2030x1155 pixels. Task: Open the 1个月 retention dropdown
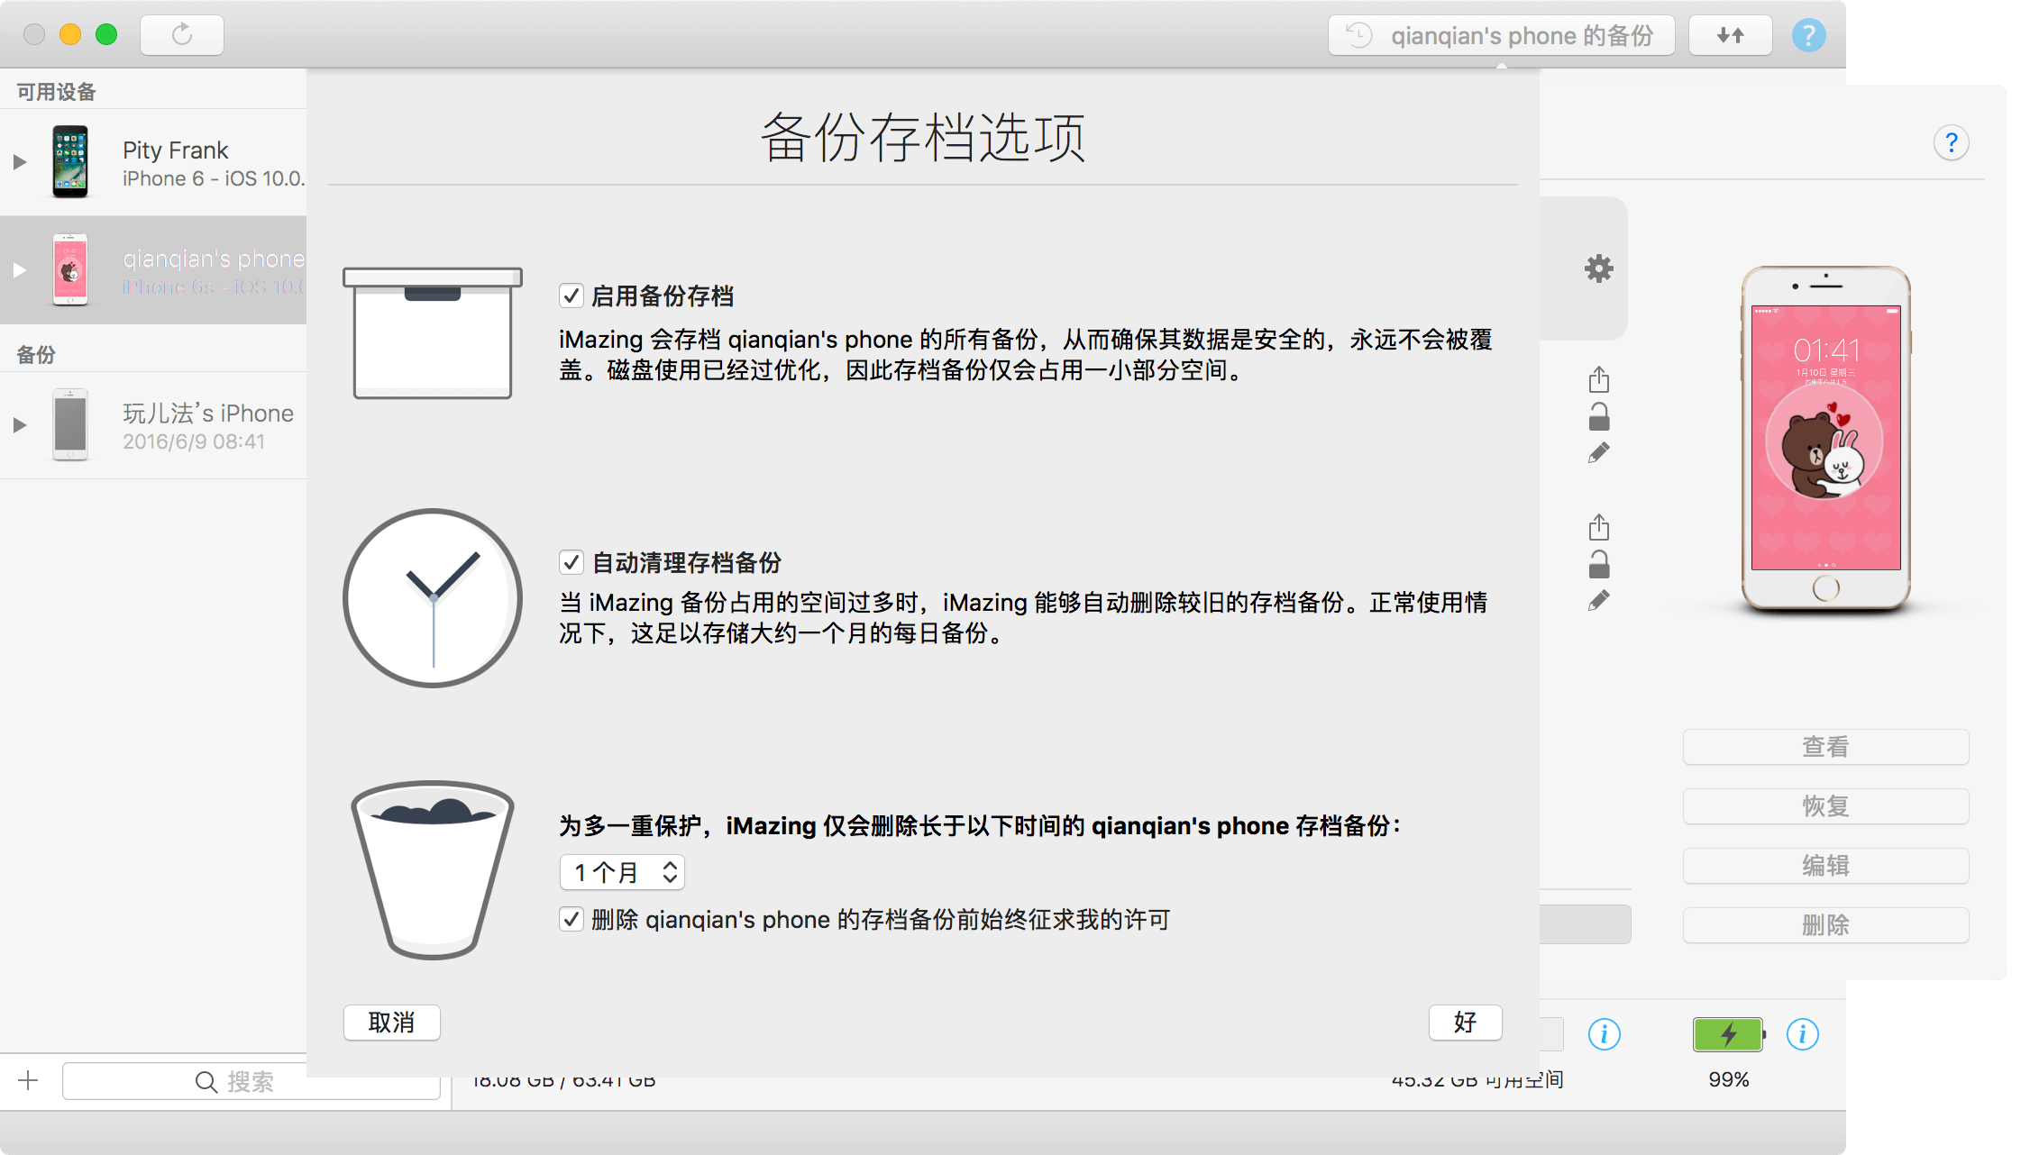pyautogui.click(x=622, y=872)
